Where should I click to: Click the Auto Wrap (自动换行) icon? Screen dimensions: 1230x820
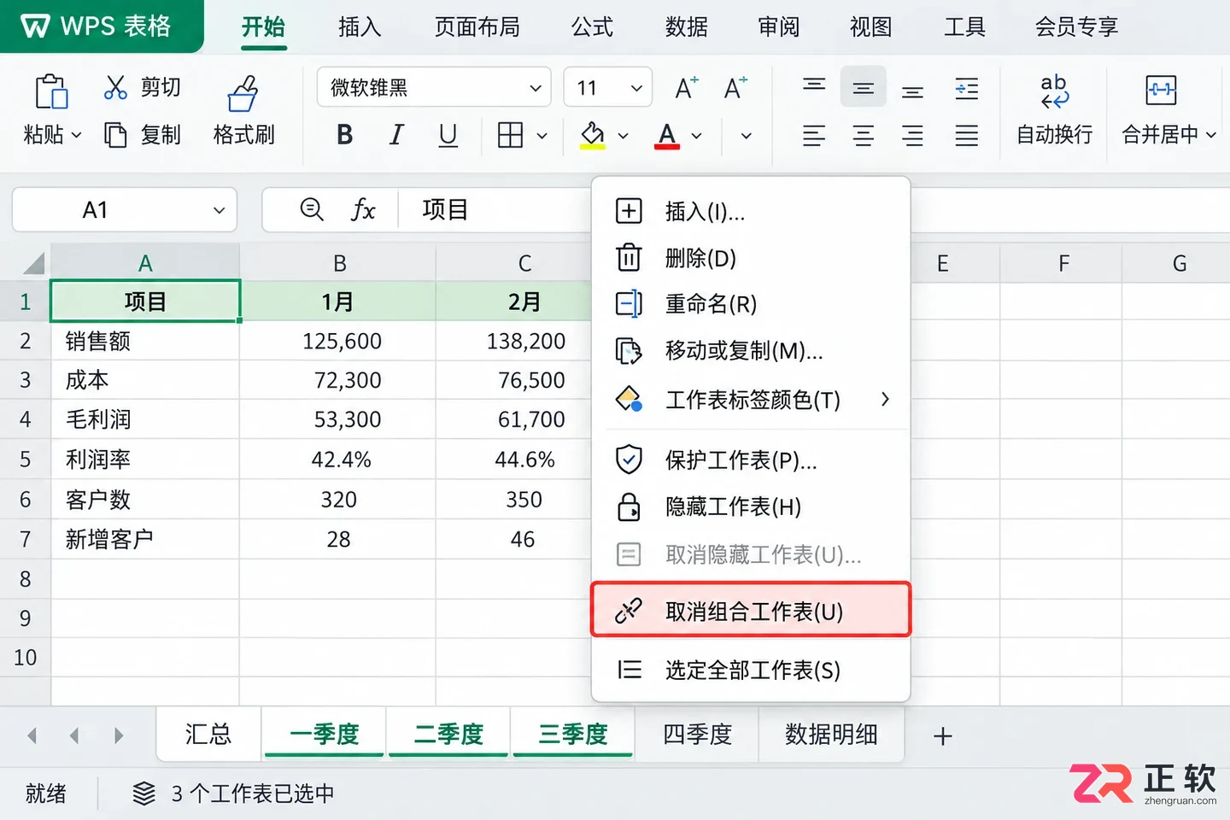click(1054, 91)
